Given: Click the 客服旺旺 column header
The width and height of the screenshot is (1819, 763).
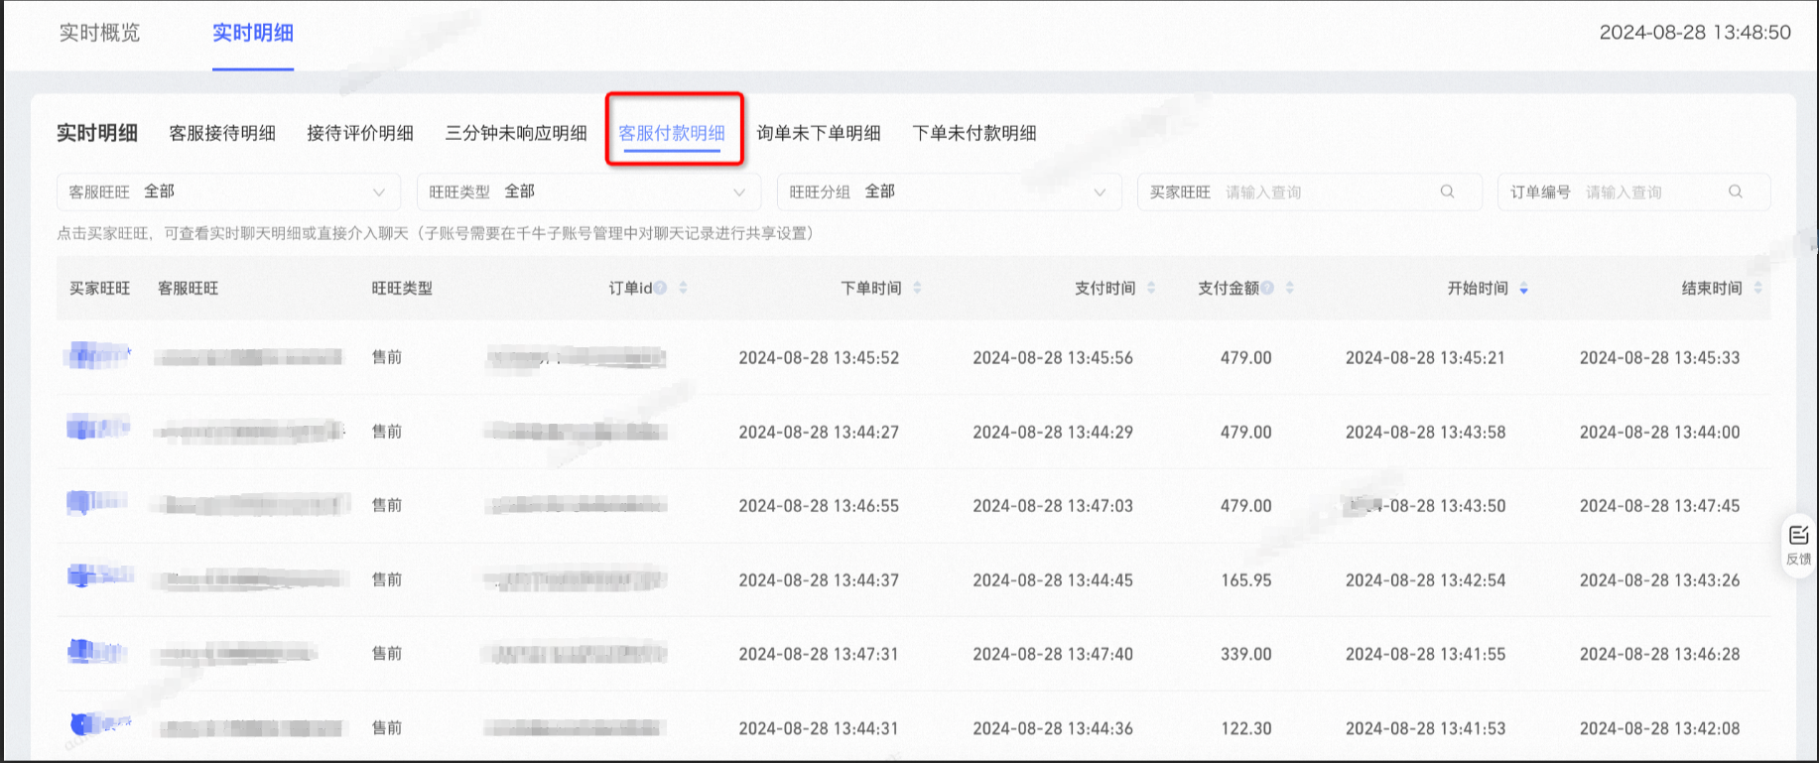Looking at the screenshot, I should (189, 288).
